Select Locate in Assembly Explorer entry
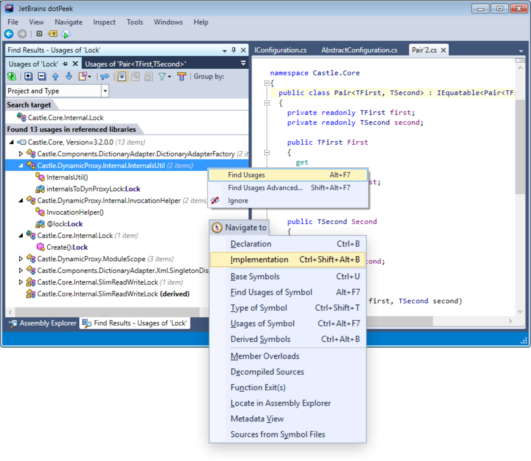 tap(288, 403)
